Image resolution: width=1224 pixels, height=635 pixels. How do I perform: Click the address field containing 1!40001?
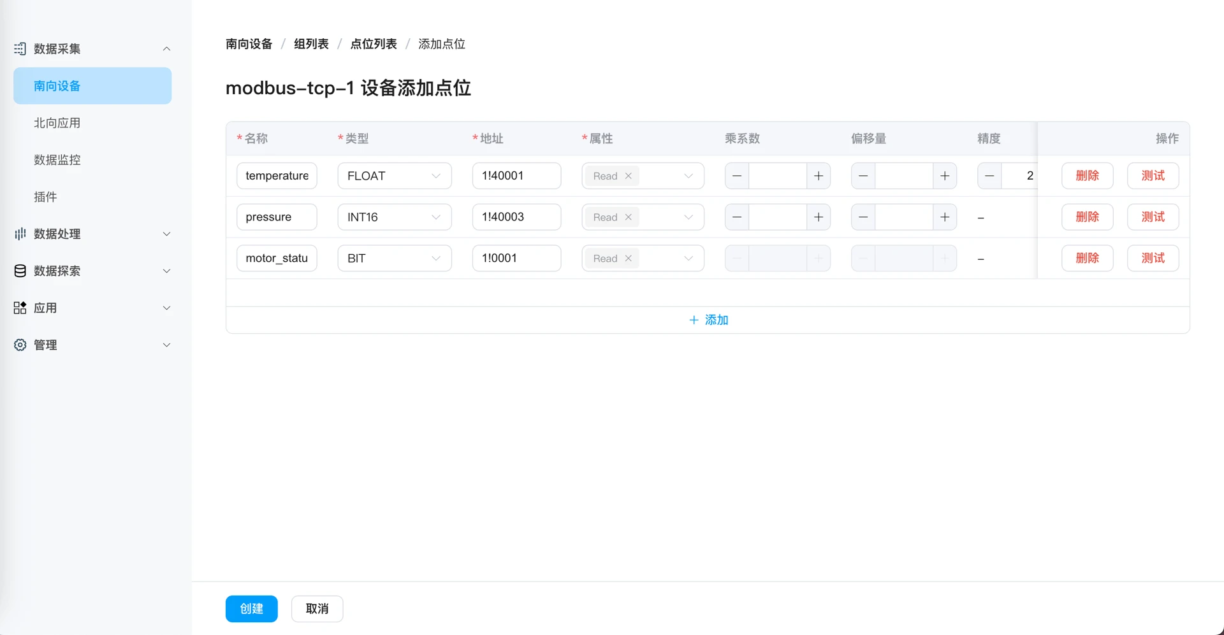[516, 176]
